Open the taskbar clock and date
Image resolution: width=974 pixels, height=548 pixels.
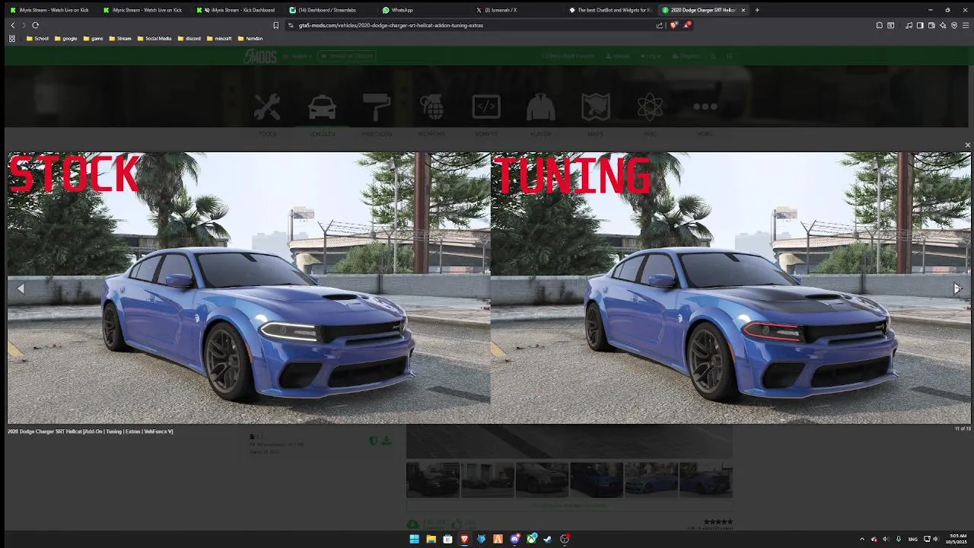[956, 539]
